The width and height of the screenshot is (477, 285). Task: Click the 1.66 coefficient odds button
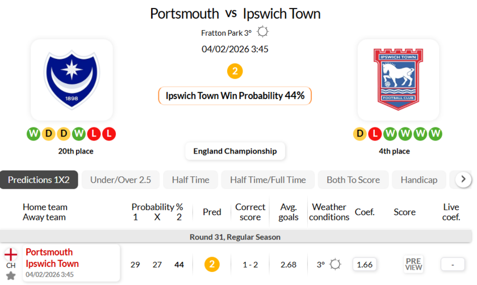[365, 264]
